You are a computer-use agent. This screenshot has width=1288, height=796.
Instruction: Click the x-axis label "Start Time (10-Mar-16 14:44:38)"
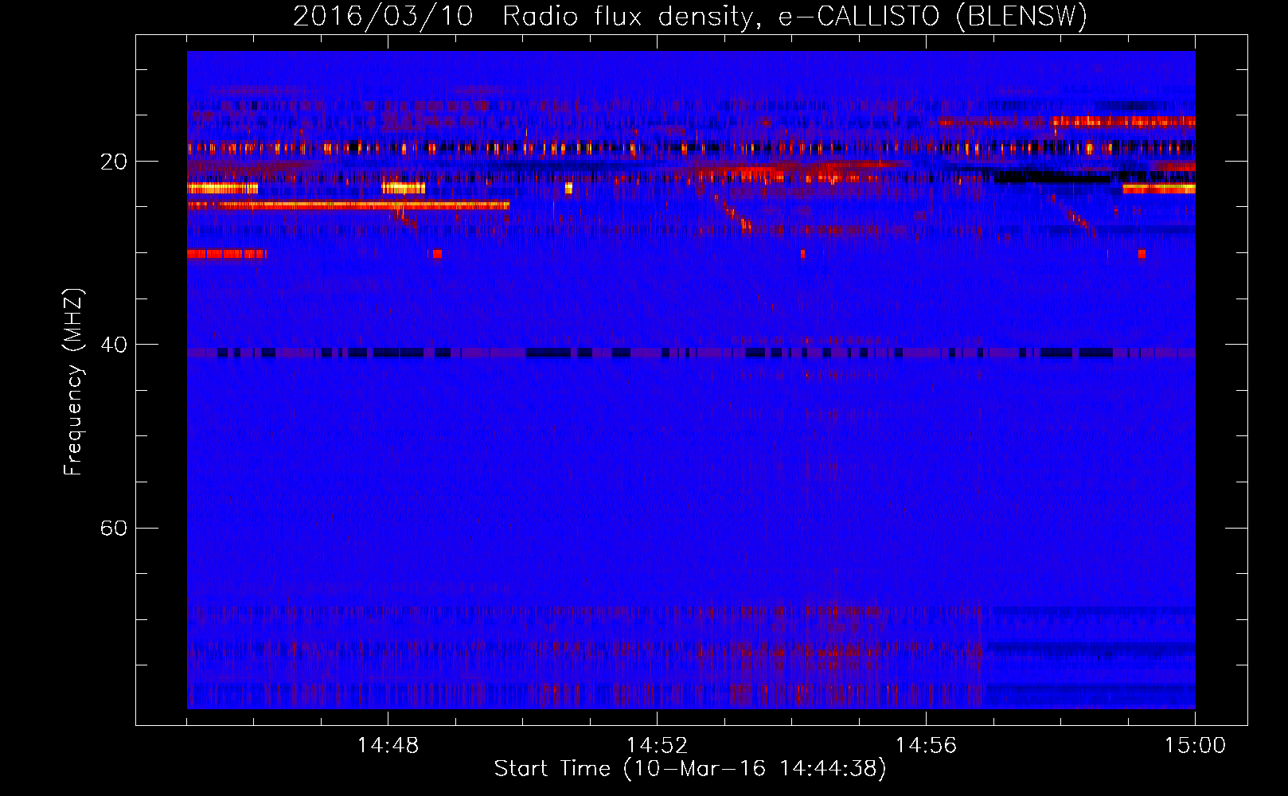(x=690, y=769)
